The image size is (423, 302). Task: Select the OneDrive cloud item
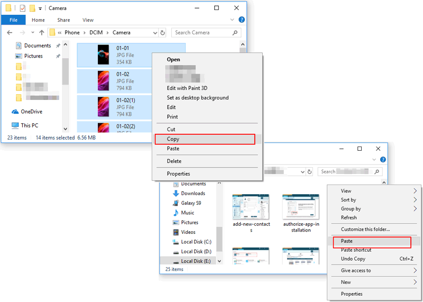coord(27,112)
